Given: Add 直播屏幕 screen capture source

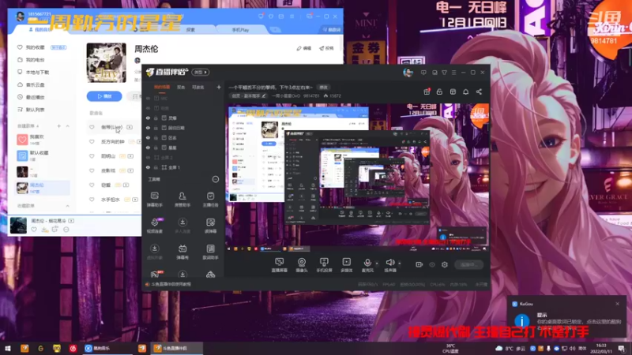Looking at the screenshot, I should click(279, 265).
